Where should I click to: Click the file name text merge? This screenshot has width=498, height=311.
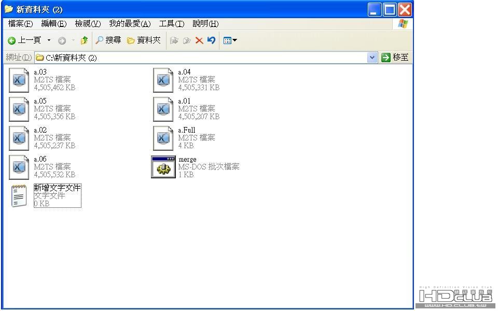coord(187,159)
